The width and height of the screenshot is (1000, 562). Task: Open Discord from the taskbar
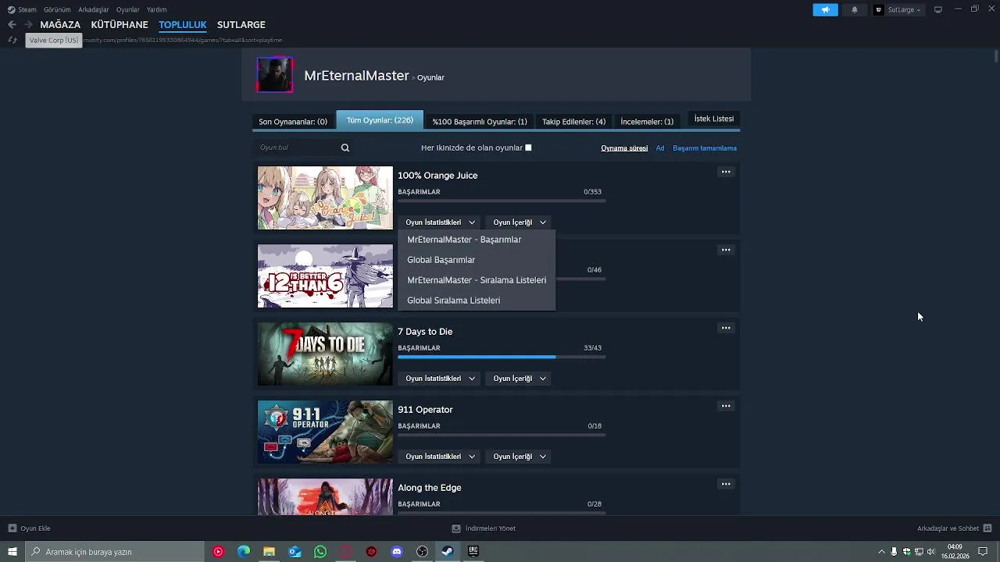pyautogui.click(x=397, y=552)
